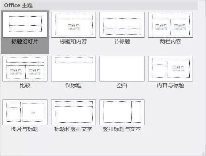Click the 比较 label text
The height and width of the screenshot is (156, 206).
[25, 85]
